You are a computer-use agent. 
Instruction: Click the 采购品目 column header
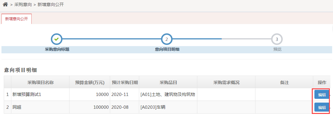(168, 82)
